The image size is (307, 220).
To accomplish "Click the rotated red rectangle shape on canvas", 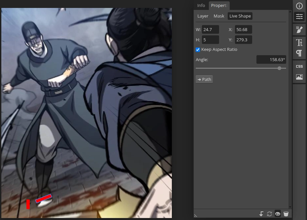I will (x=44, y=199).
